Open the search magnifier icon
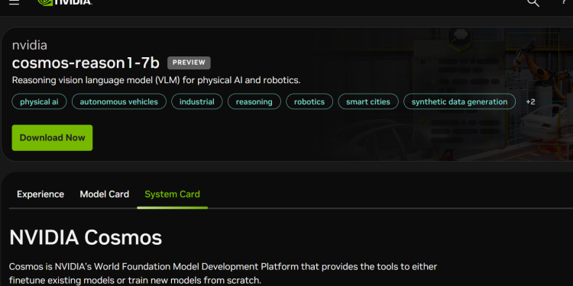573x286 pixels. point(533,2)
